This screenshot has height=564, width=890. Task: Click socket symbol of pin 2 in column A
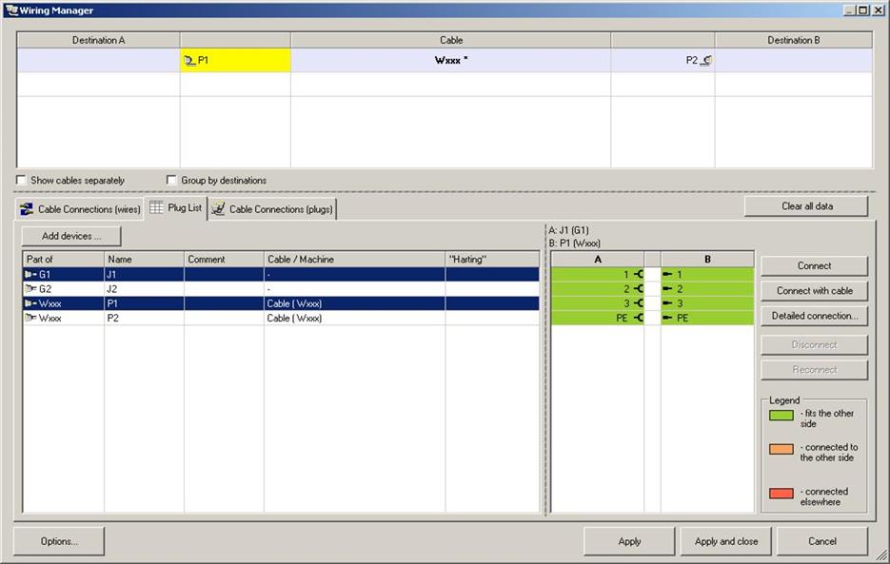click(638, 289)
